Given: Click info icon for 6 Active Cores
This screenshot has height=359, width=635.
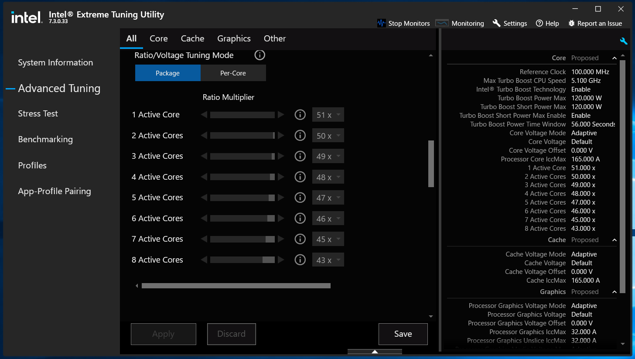Looking at the screenshot, I should pos(300,219).
